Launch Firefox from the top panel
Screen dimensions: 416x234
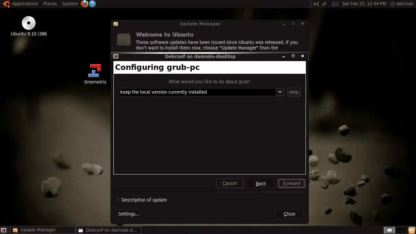click(x=84, y=4)
